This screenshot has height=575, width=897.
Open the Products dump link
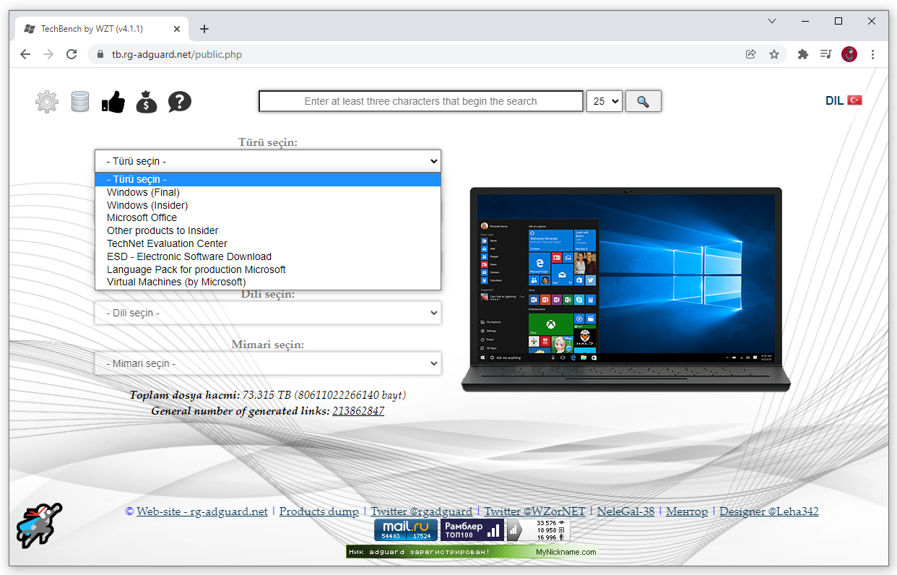click(318, 511)
